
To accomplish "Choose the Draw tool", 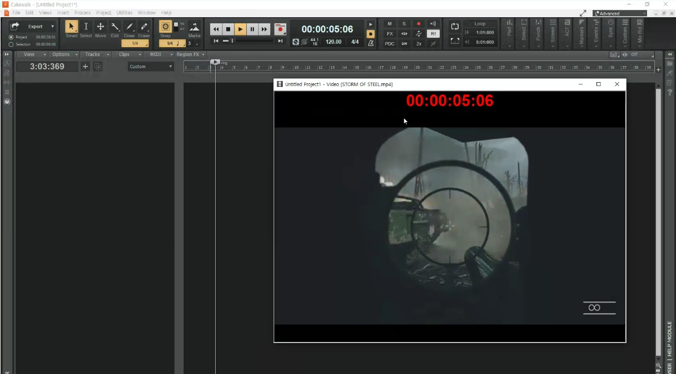I will [130, 27].
